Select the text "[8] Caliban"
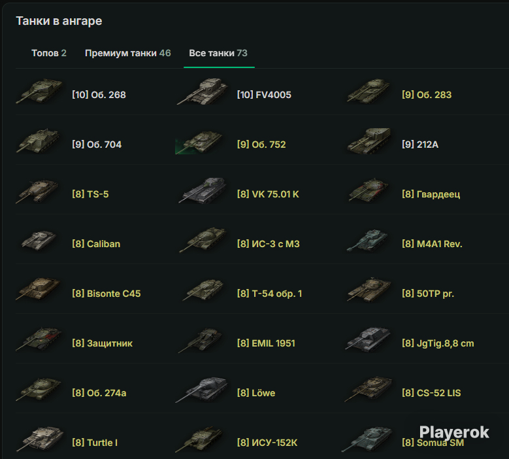This screenshot has width=509, height=459. click(x=96, y=244)
